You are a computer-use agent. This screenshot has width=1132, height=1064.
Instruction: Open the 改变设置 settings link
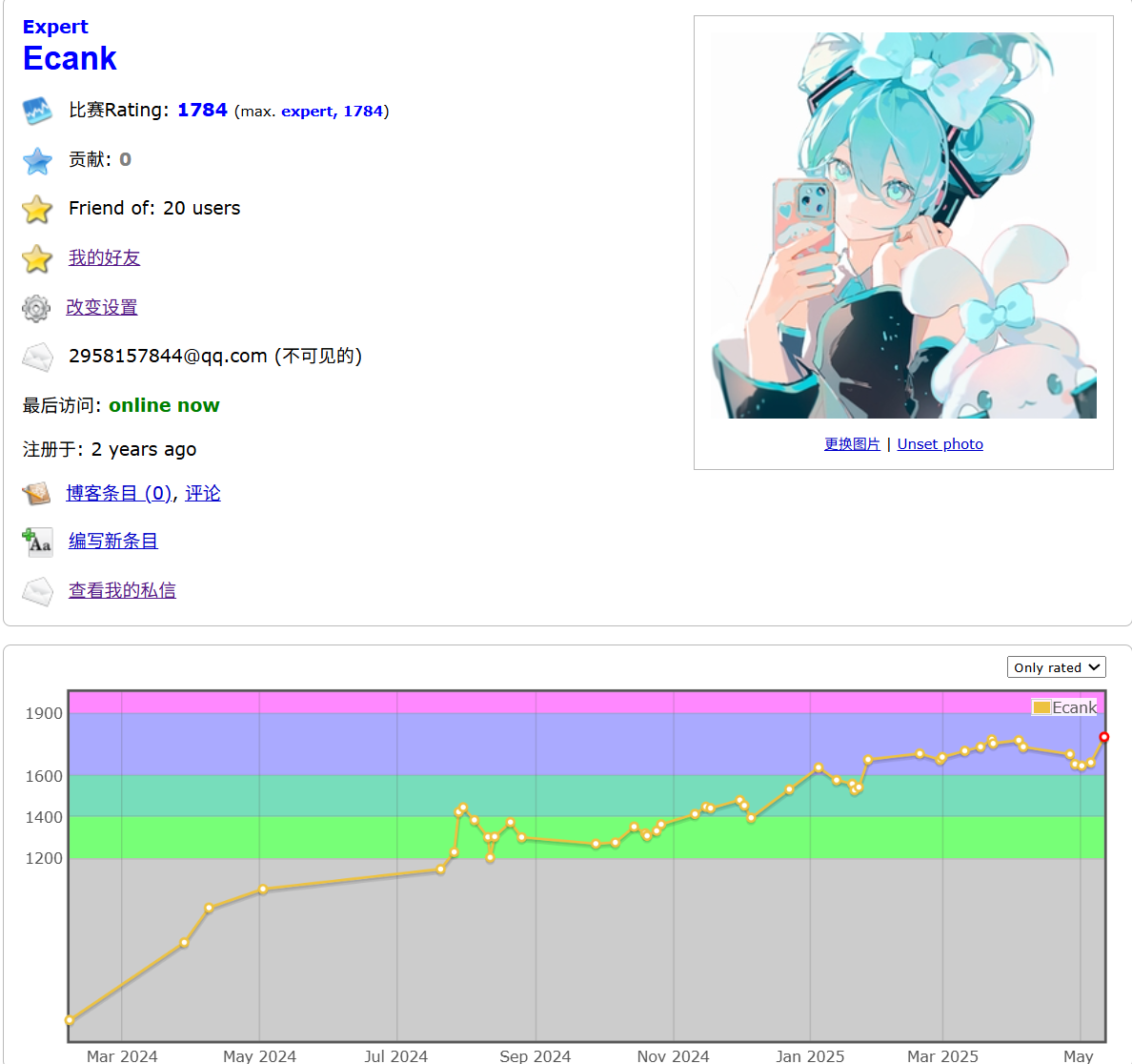[x=102, y=307]
